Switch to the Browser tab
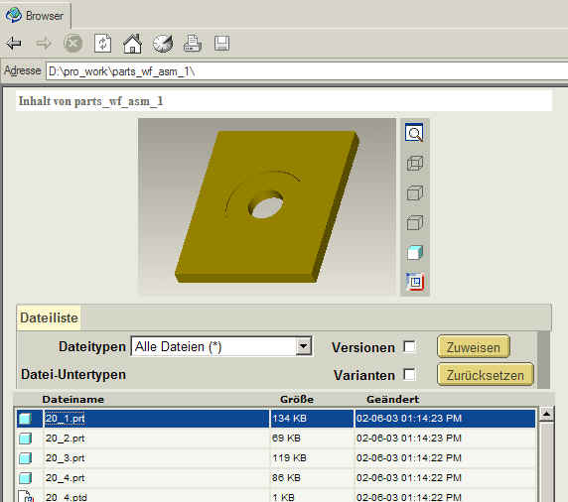The width and height of the screenshot is (568, 502). point(36,16)
